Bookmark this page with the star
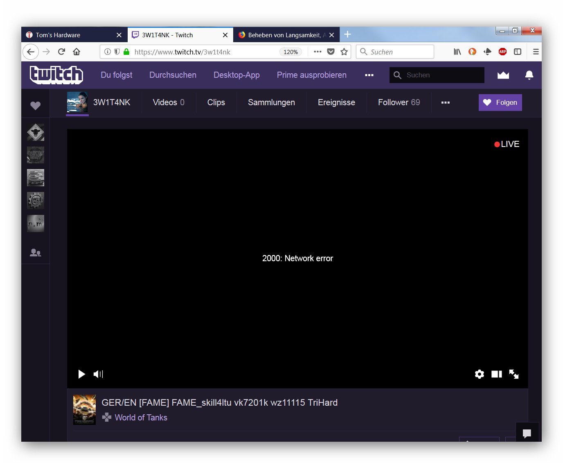Screen dimensions: 563x463 pos(344,52)
